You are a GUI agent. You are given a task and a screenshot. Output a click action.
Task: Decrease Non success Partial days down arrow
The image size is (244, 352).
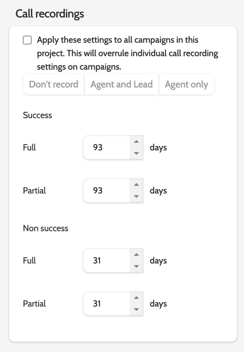point(136,309)
